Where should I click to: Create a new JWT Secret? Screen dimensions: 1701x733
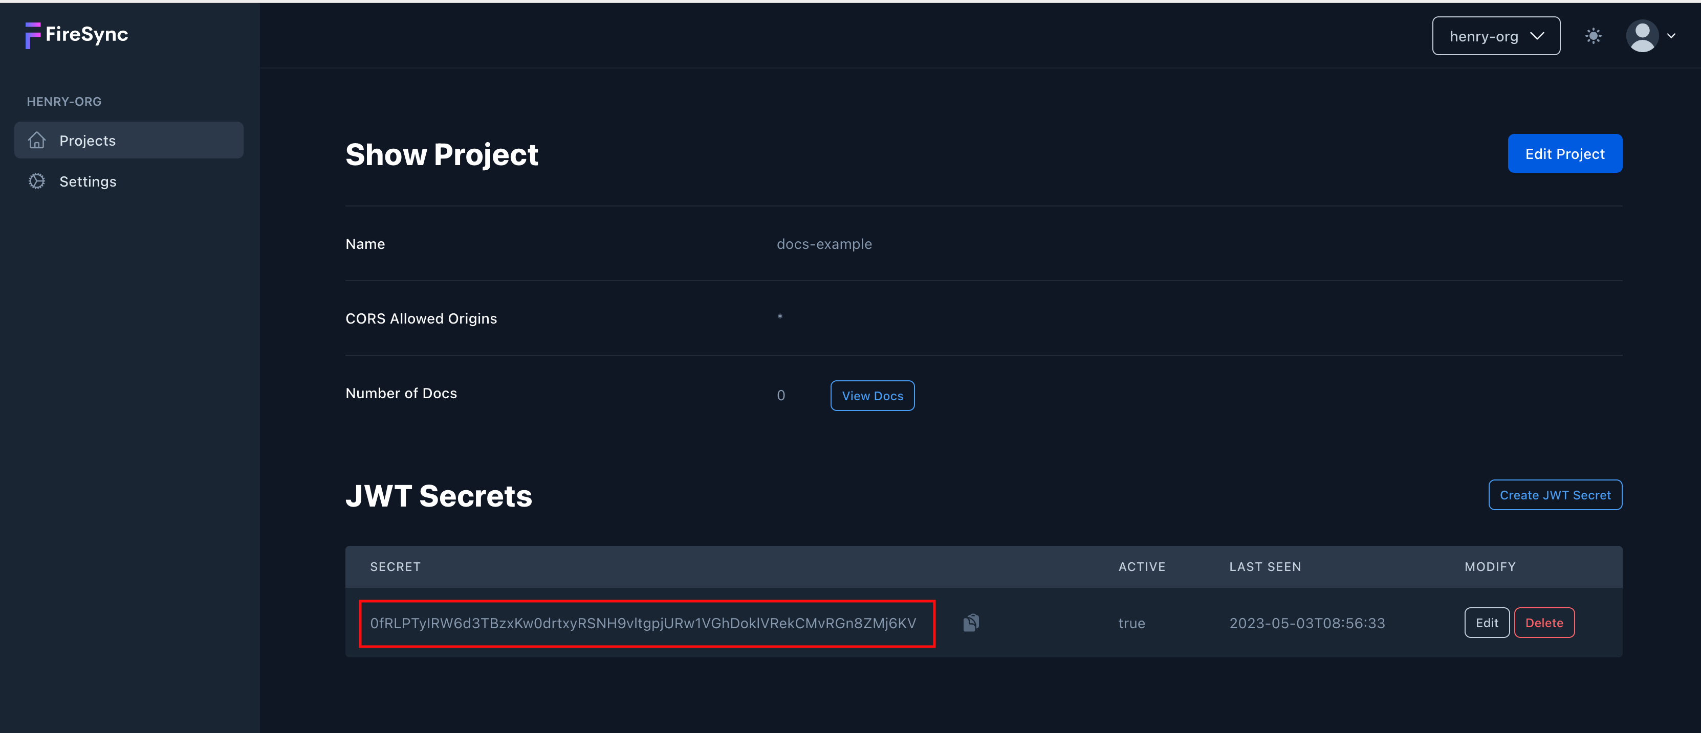pyautogui.click(x=1555, y=494)
